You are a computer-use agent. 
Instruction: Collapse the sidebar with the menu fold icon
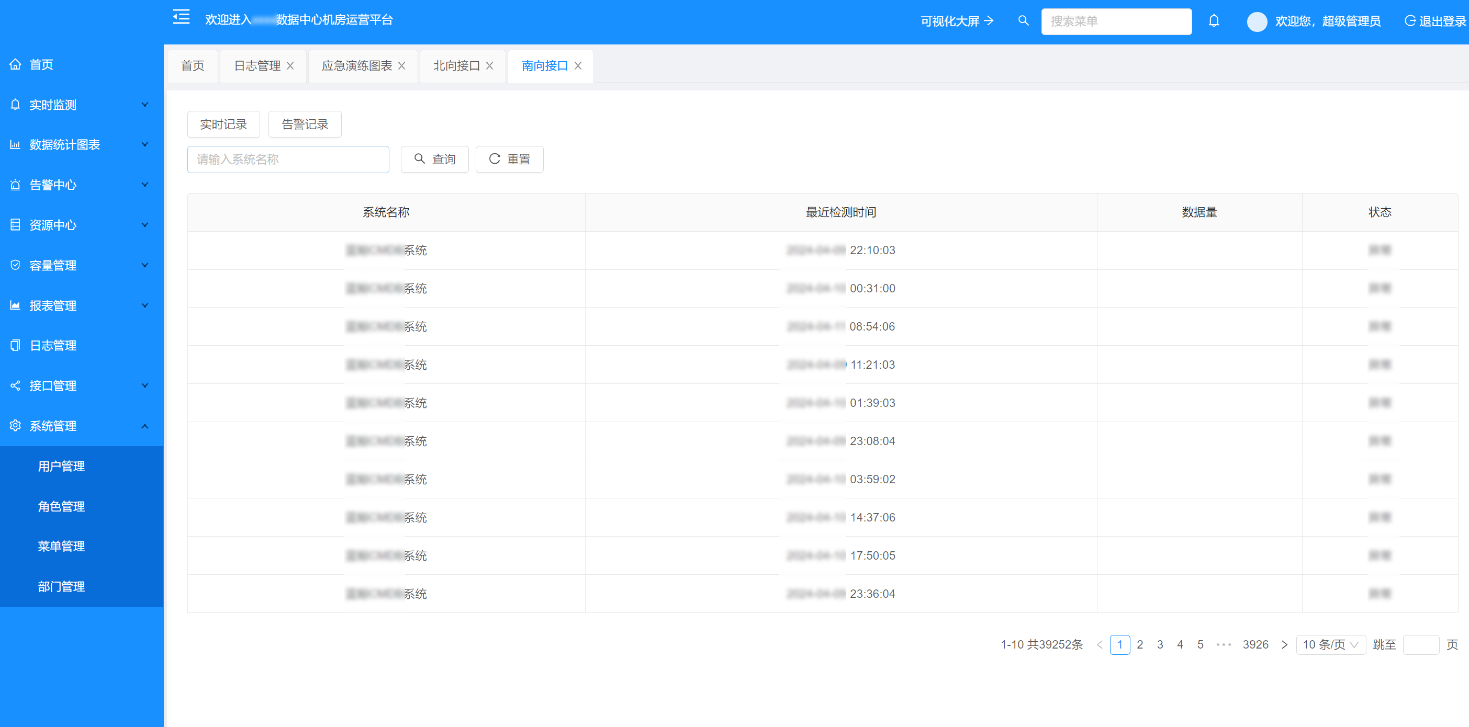182,18
